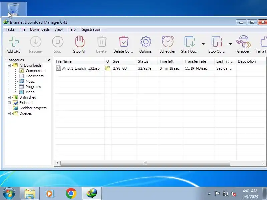This screenshot has width=267, height=200.
Task: Open Options gear icon
Action: coord(146,42)
